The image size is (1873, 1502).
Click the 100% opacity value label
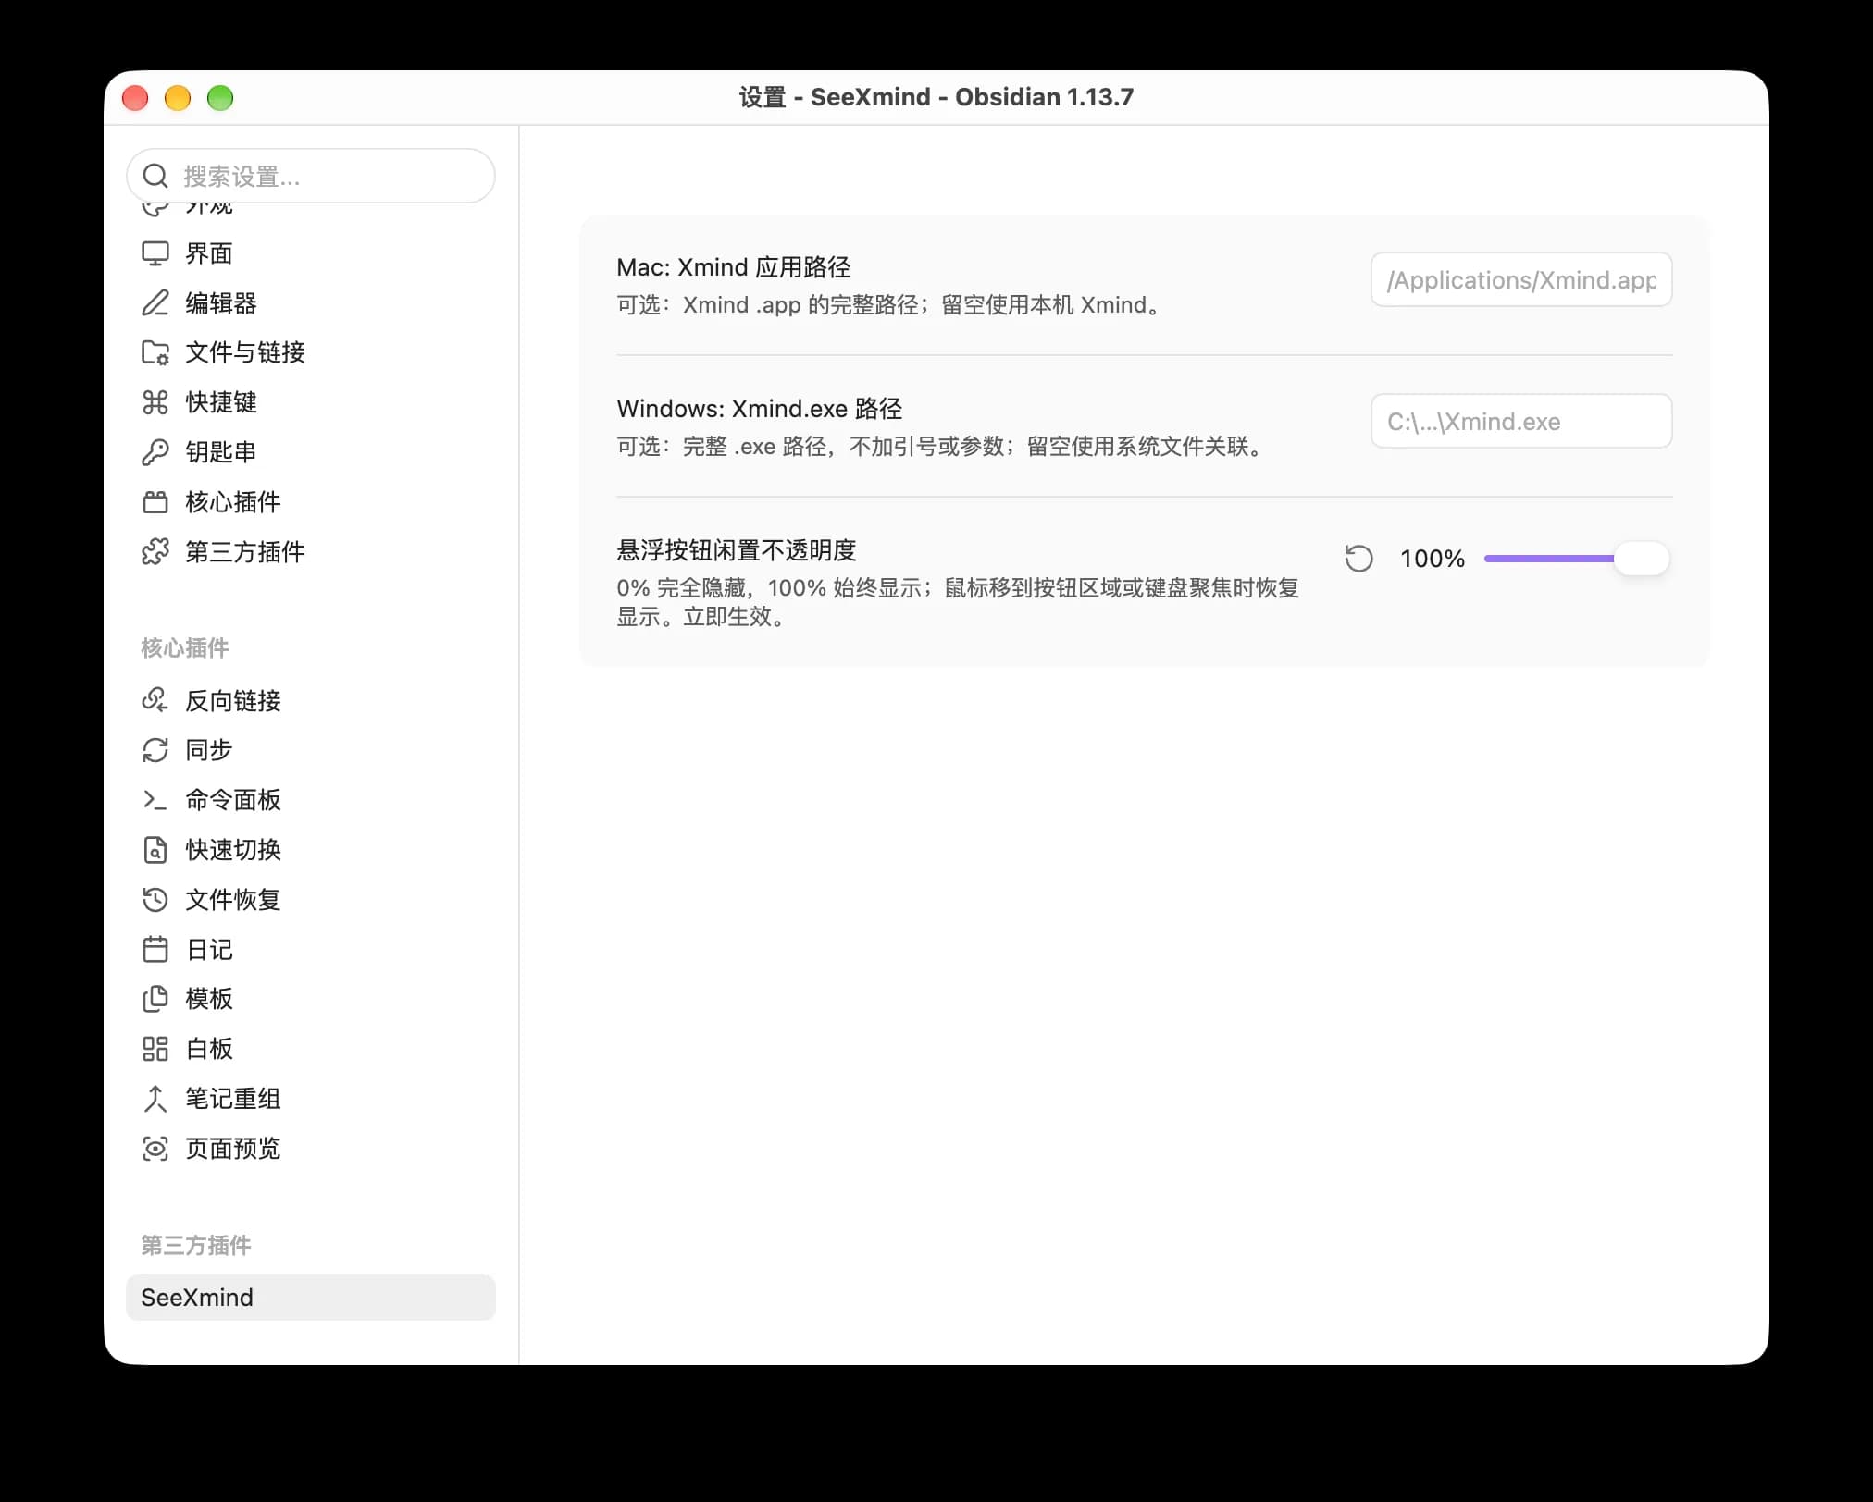click(1433, 559)
